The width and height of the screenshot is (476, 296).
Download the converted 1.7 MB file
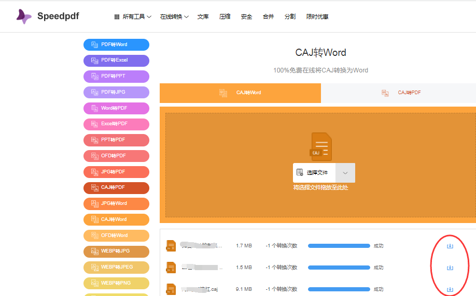click(x=450, y=246)
